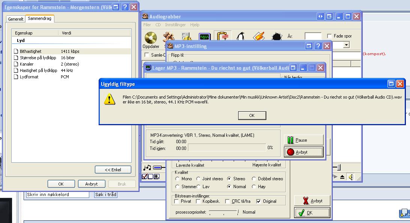Click the blue slider beside music notes icon
Screen dimensions: 410x223
click(x=158, y=168)
